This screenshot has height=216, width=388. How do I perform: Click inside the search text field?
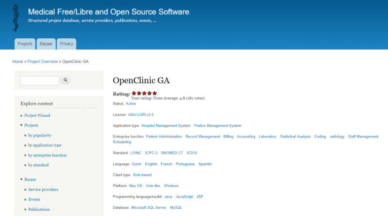tap(39, 80)
